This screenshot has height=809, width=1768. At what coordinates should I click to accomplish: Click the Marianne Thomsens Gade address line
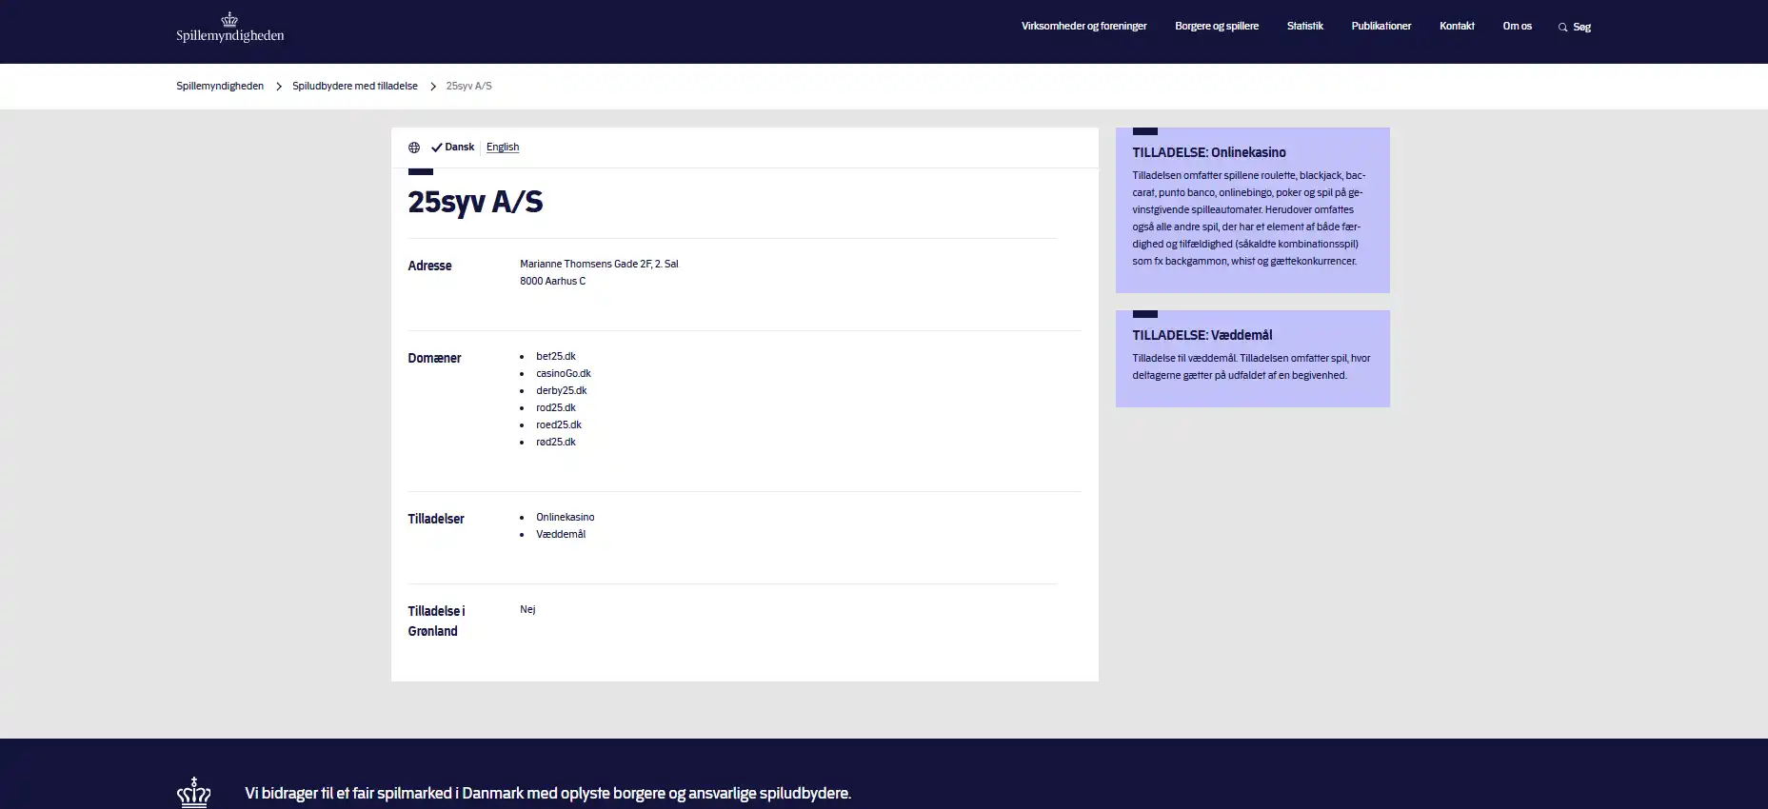[x=599, y=265]
